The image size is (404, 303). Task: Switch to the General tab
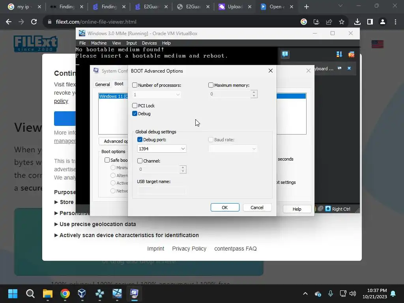click(x=102, y=84)
